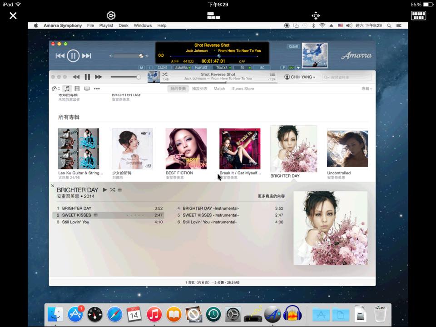Screen dimensions: 436x327
Task: Open the BEST FICTION album cover
Action: pyautogui.click(x=186, y=149)
